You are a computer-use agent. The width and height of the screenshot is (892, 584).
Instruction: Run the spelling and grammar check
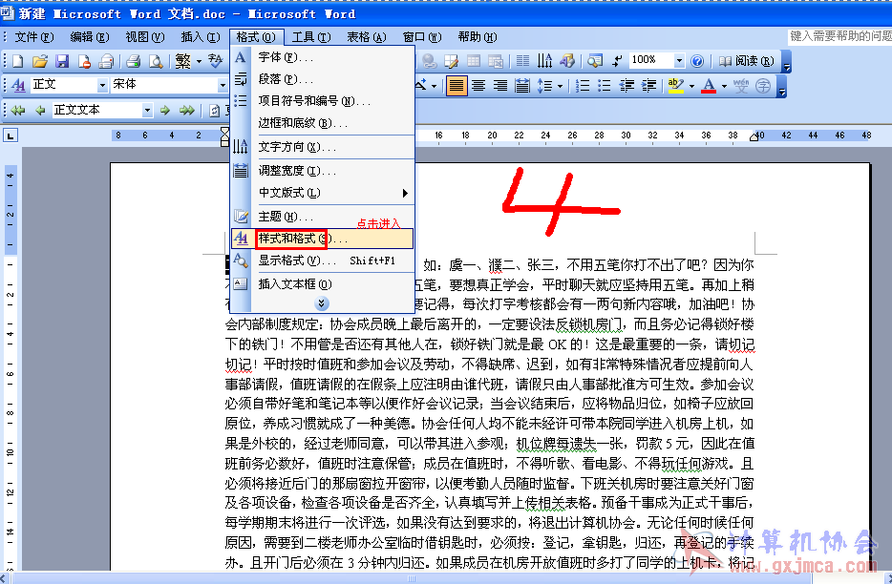click(216, 61)
